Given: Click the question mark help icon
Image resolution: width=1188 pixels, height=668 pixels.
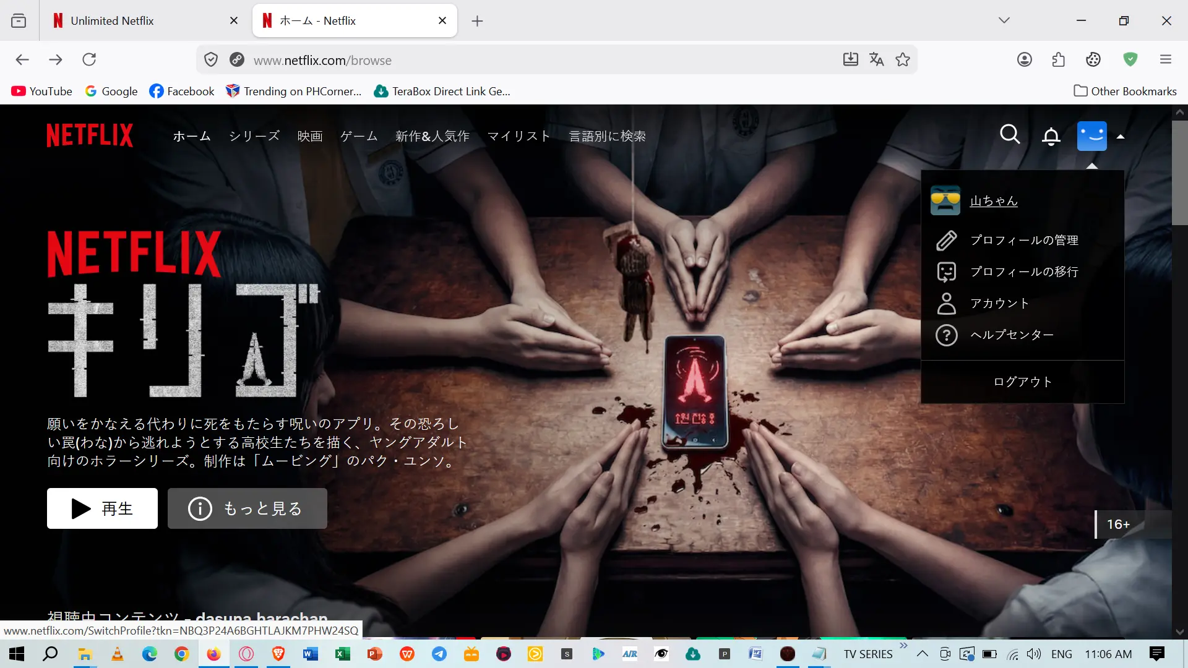Looking at the screenshot, I should (946, 335).
